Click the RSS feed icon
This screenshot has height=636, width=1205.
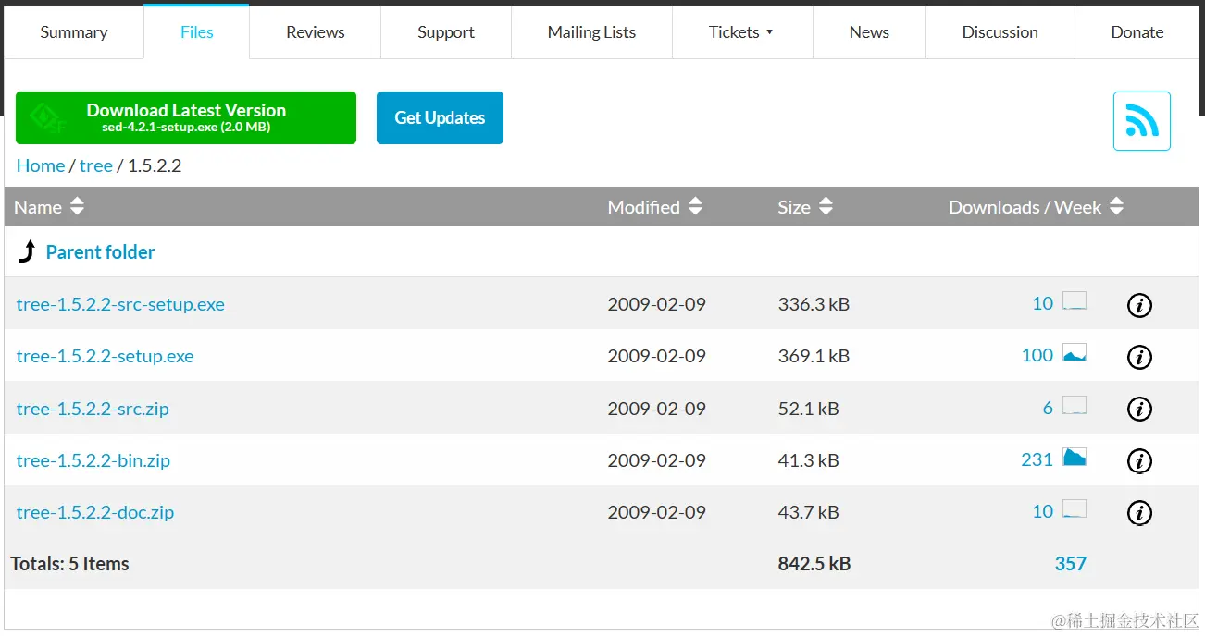pyautogui.click(x=1141, y=121)
